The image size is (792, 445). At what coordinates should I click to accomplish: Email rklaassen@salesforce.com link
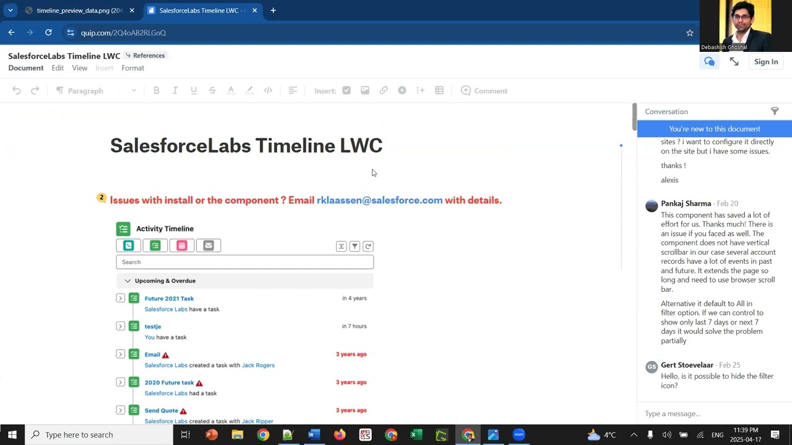pyautogui.click(x=380, y=200)
